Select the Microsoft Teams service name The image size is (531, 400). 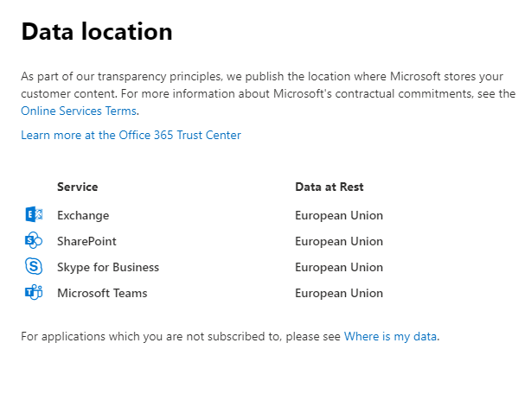(x=102, y=293)
